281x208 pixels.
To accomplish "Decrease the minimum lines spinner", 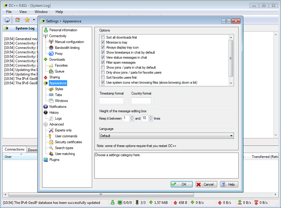I will click(132, 120).
